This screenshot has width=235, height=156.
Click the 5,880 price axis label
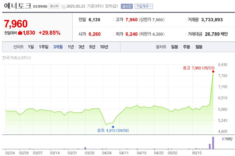[x=223, y=109]
